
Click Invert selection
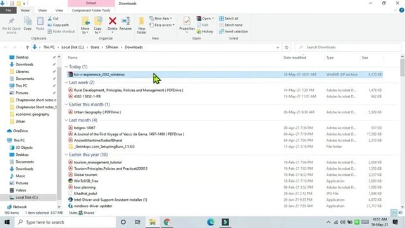pyautogui.click(x=234, y=31)
